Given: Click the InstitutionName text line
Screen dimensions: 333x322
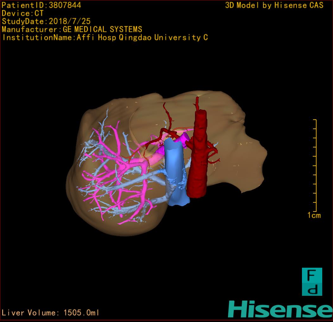Looking at the screenshot, I should tap(105, 38).
